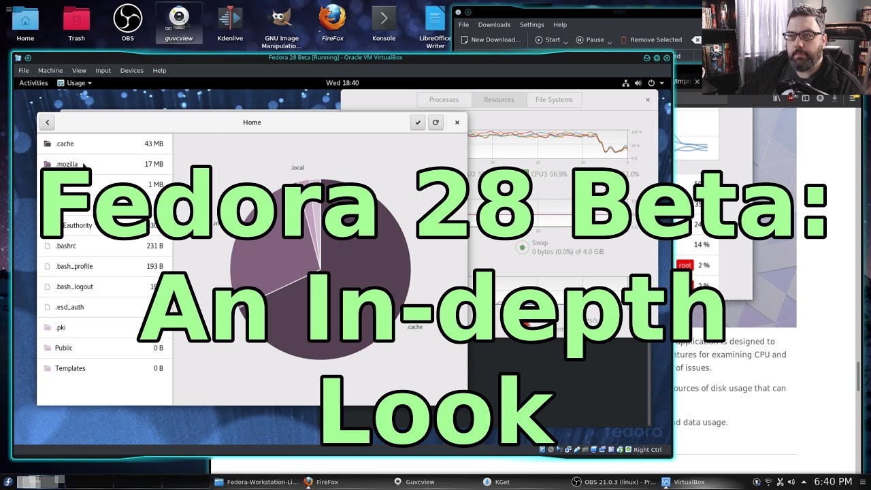Open the Downloads menu in KGet
Viewport: 871px width, 490px height.
tap(494, 24)
